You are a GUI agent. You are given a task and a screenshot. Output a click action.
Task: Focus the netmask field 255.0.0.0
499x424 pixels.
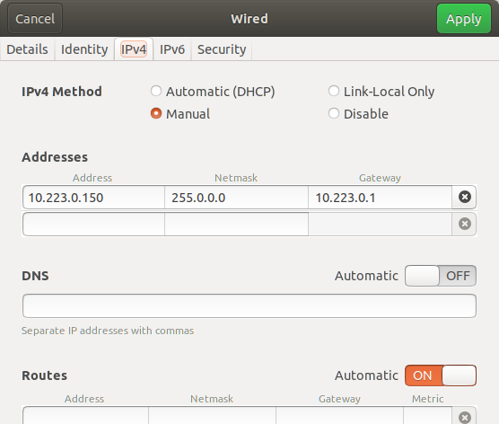236,198
